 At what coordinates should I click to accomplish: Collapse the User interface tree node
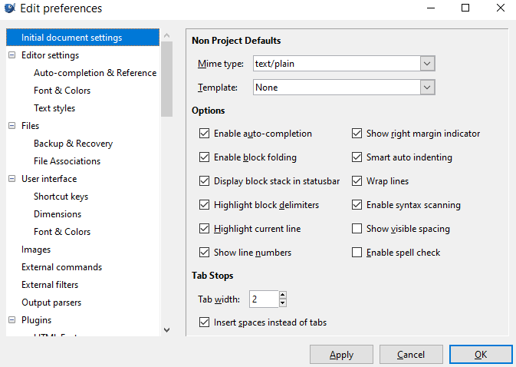coord(12,179)
